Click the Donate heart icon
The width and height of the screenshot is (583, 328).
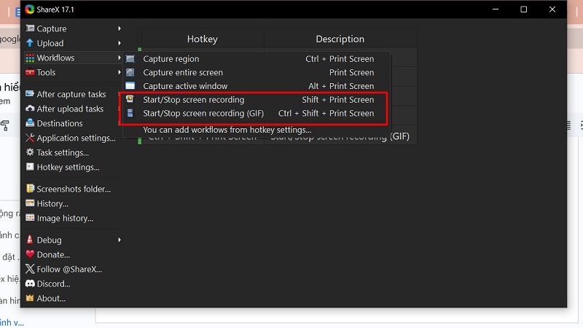(30, 254)
